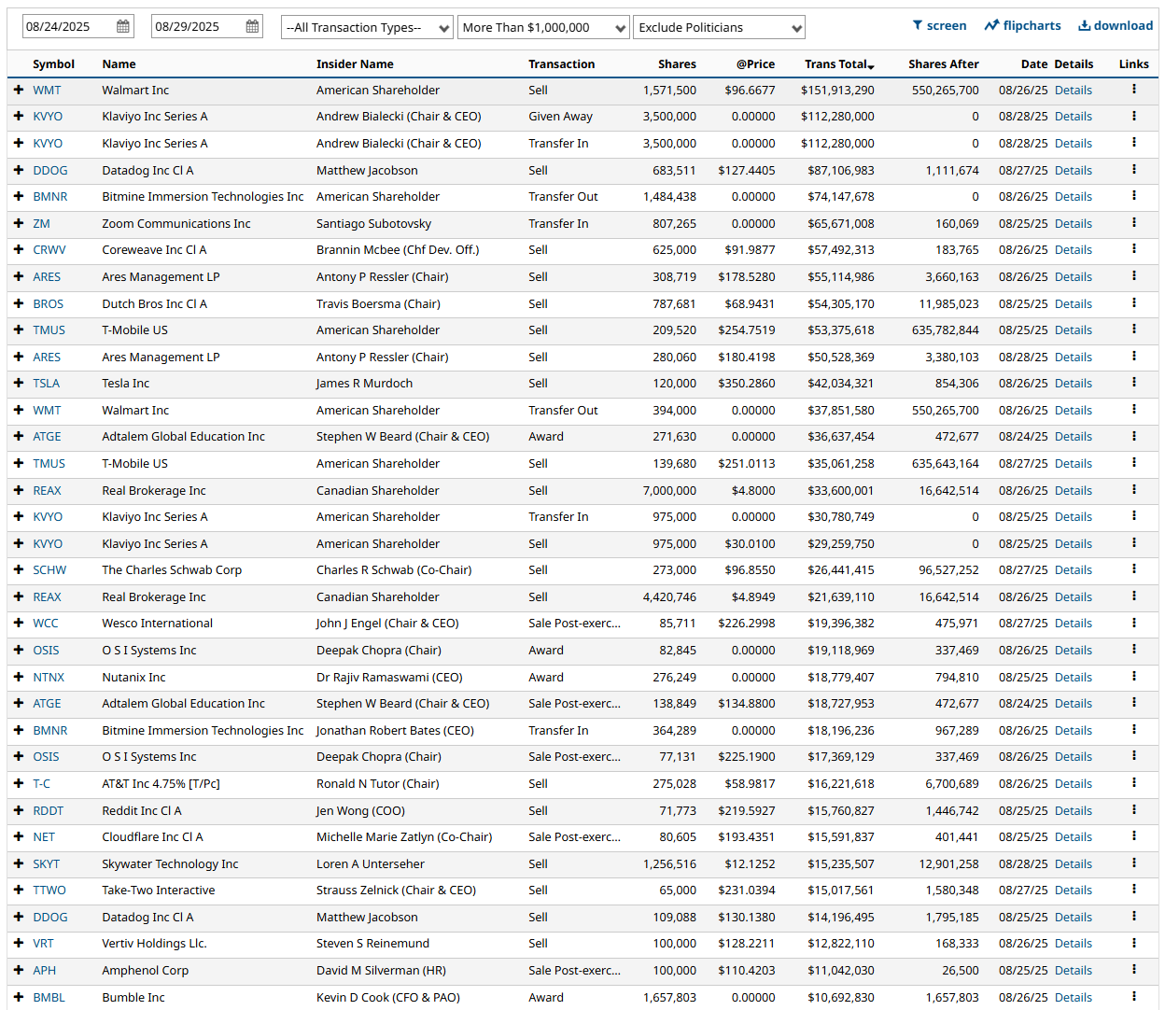Open links menu for Walmart Sell row
This screenshot has width=1165, height=1010.
(x=1134, y=90)
